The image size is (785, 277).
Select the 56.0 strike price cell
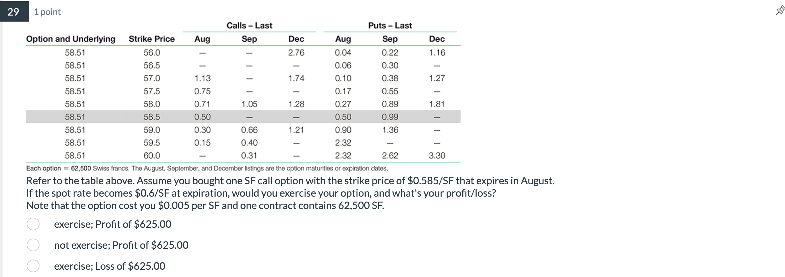coord(152,52)
